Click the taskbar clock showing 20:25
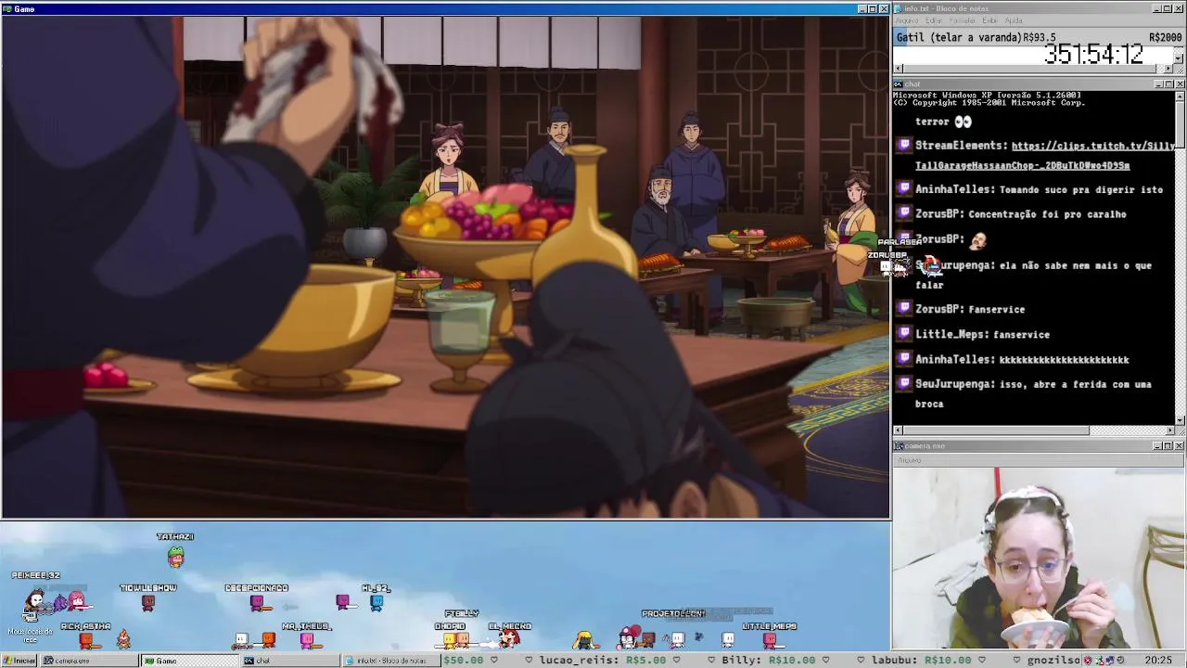This screenshot has width=1187, height=668. click(1157, 661)
